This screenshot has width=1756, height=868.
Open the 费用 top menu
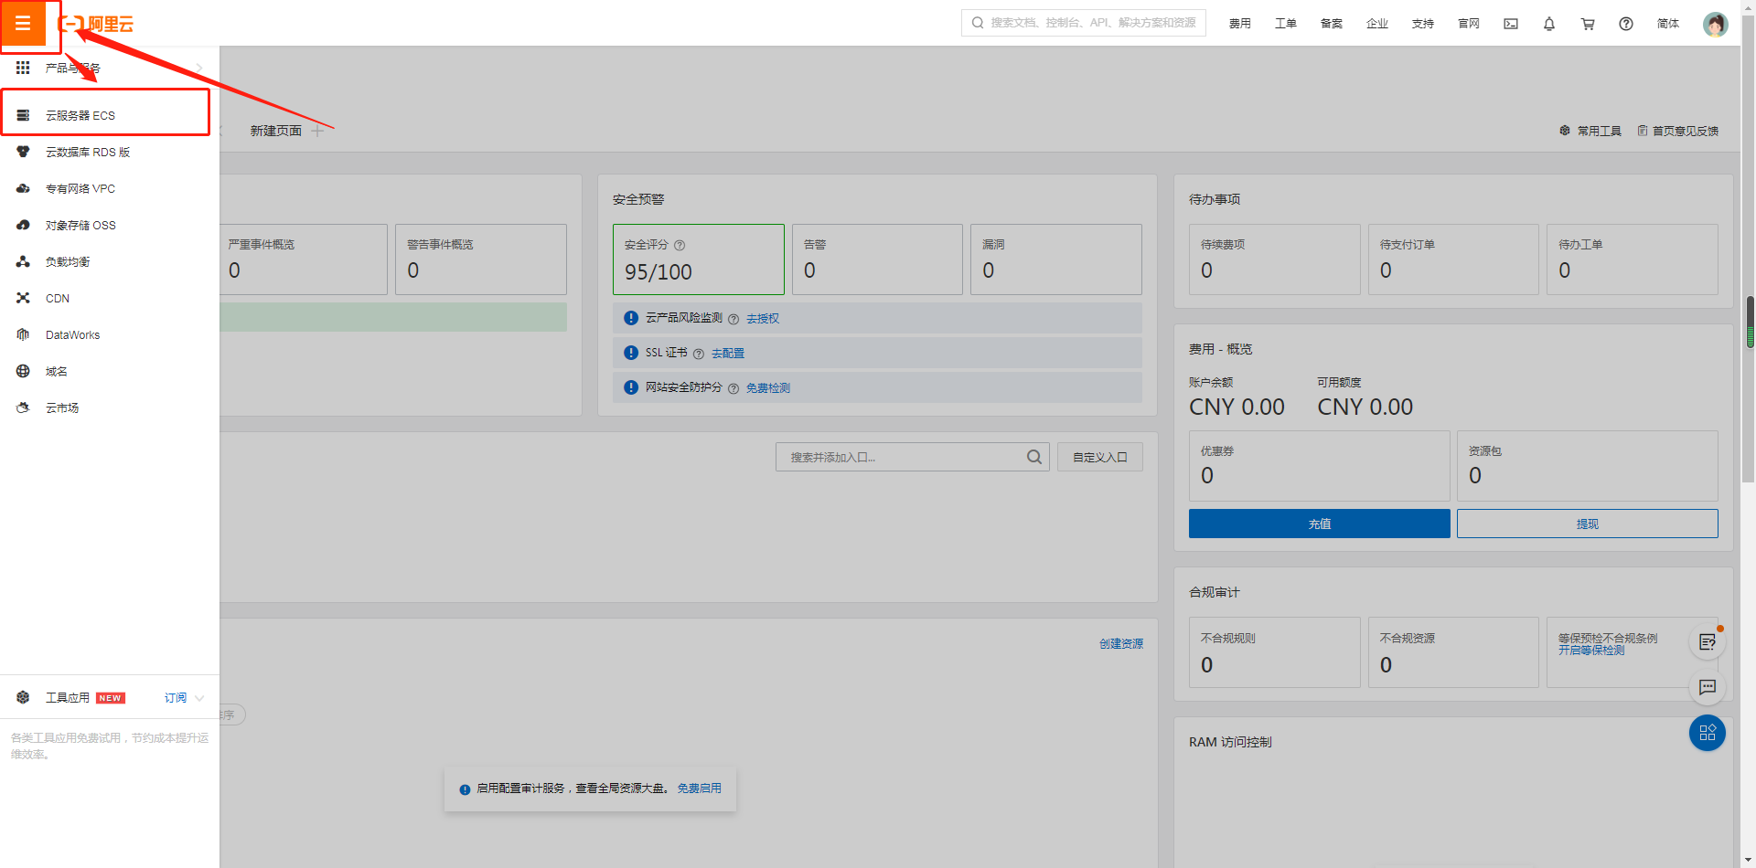tap(1239, 24)
